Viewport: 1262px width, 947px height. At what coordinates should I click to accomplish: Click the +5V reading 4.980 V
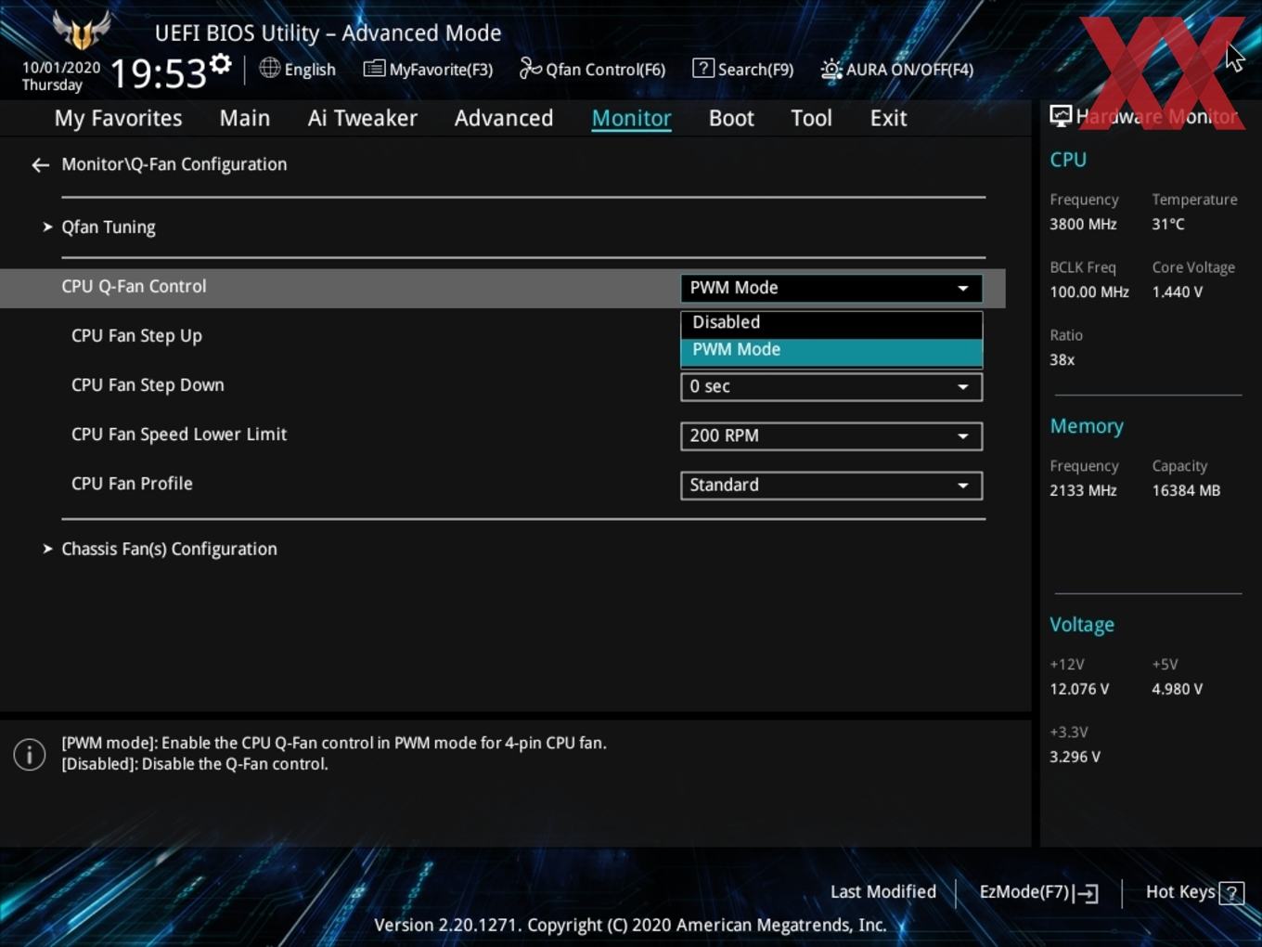tap(1177, 690)
